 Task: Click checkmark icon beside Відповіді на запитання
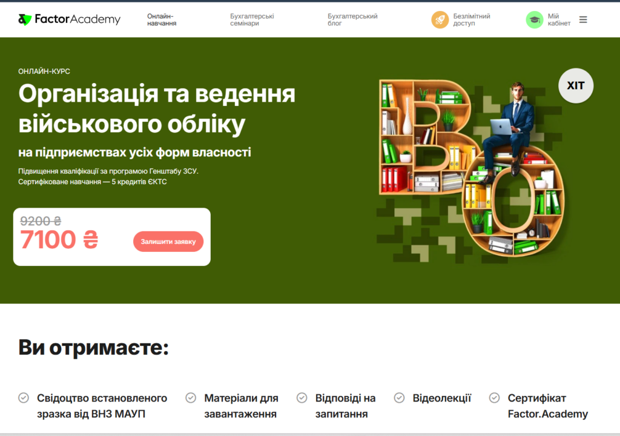302,398
